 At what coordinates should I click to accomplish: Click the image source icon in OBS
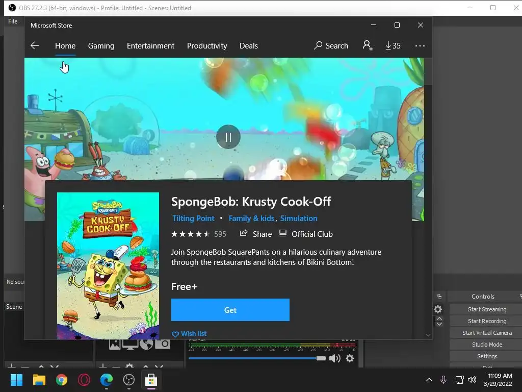point(115,345)
